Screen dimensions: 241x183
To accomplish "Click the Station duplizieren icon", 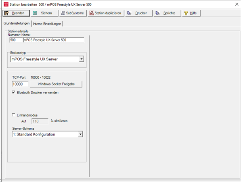I will click(92, 13).
